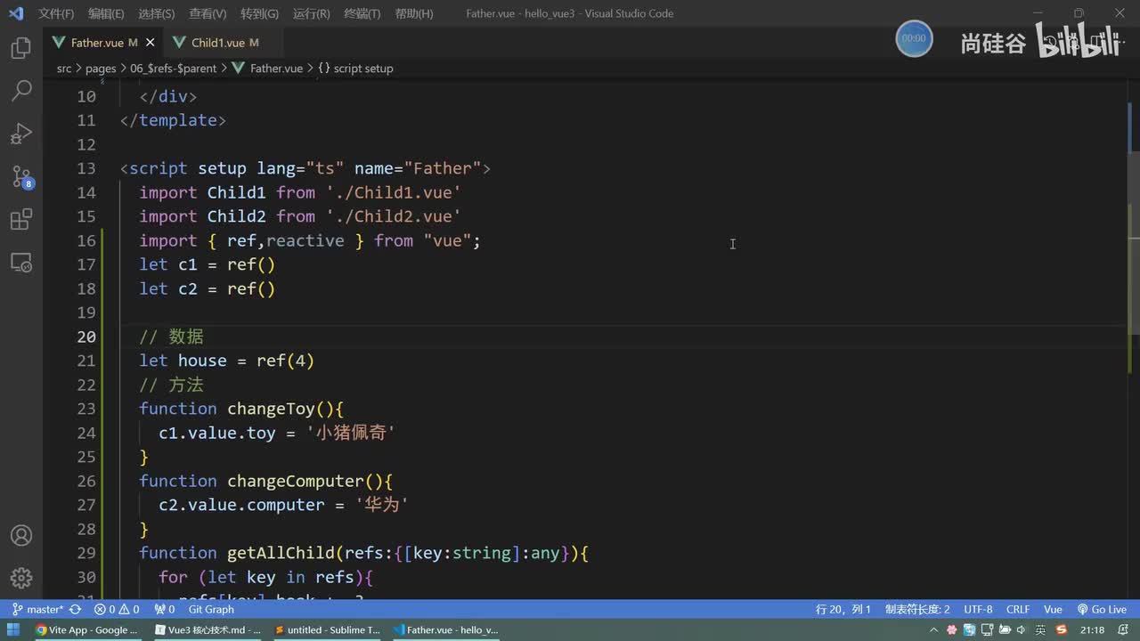Switch to Father.vue VS Code taskbar button
Image resolution: width=1140 pixels, height=641 pixels.
click(445, 630)
